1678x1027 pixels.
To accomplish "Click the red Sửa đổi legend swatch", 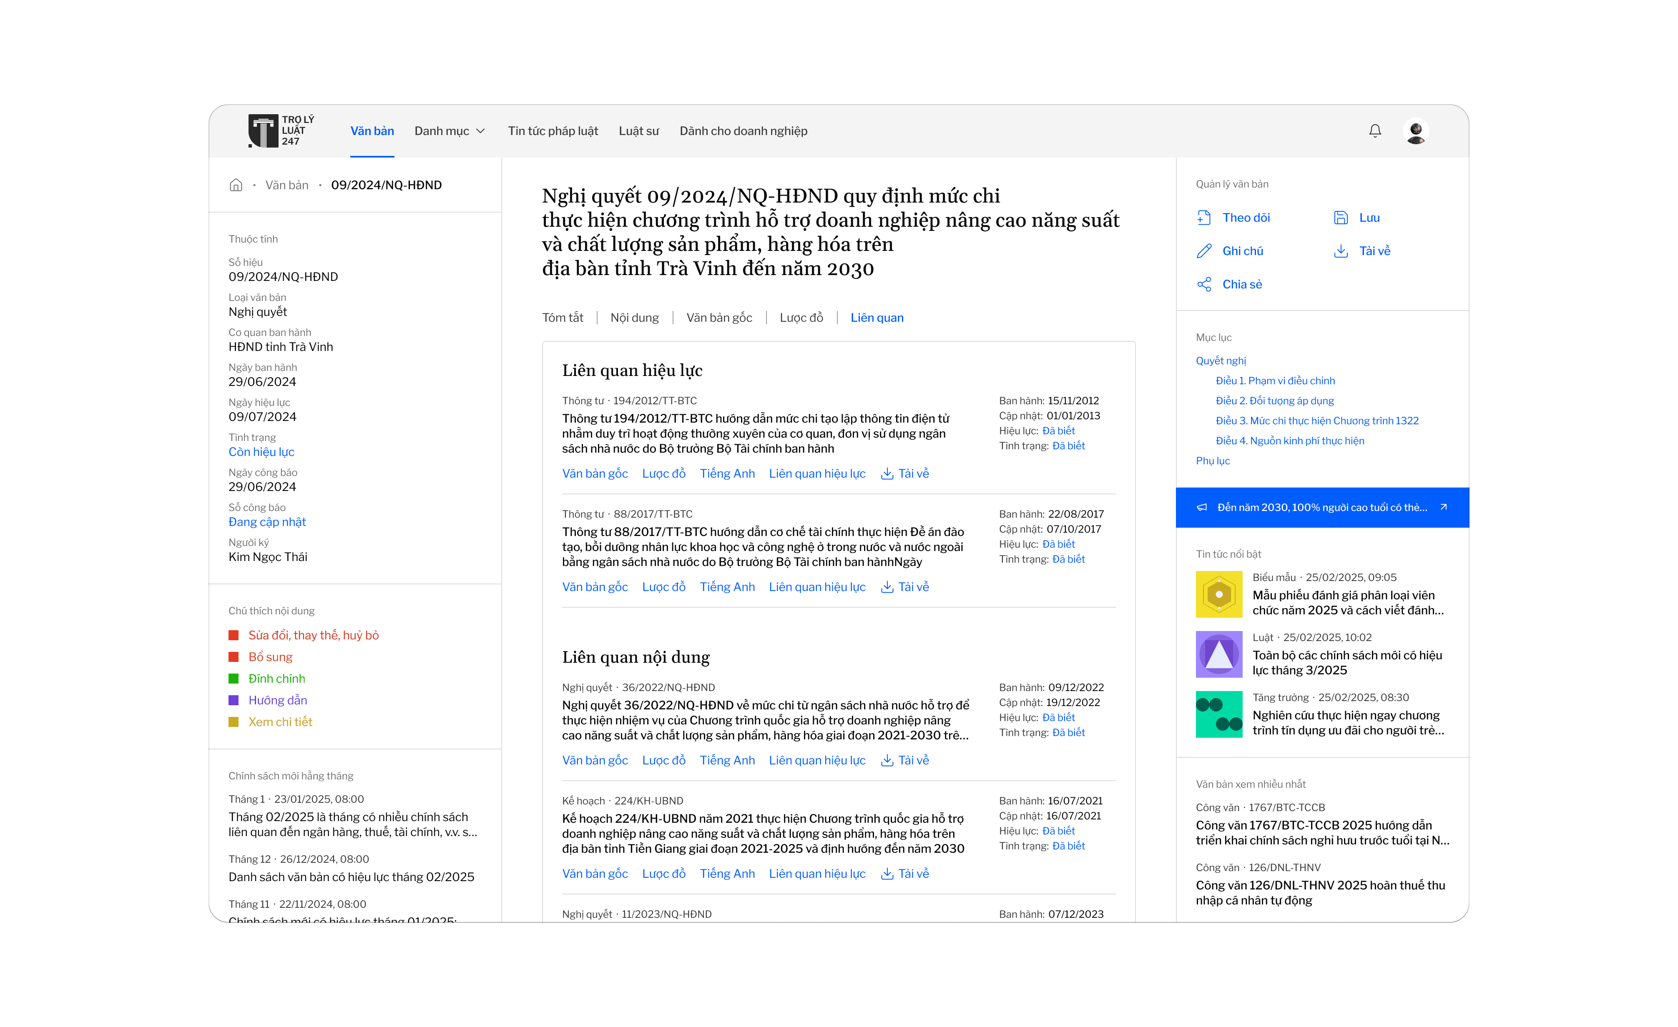I will click(x=234, y=635).
